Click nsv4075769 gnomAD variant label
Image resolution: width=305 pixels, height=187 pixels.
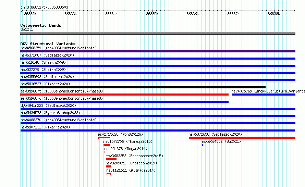[x=268, y=91]
